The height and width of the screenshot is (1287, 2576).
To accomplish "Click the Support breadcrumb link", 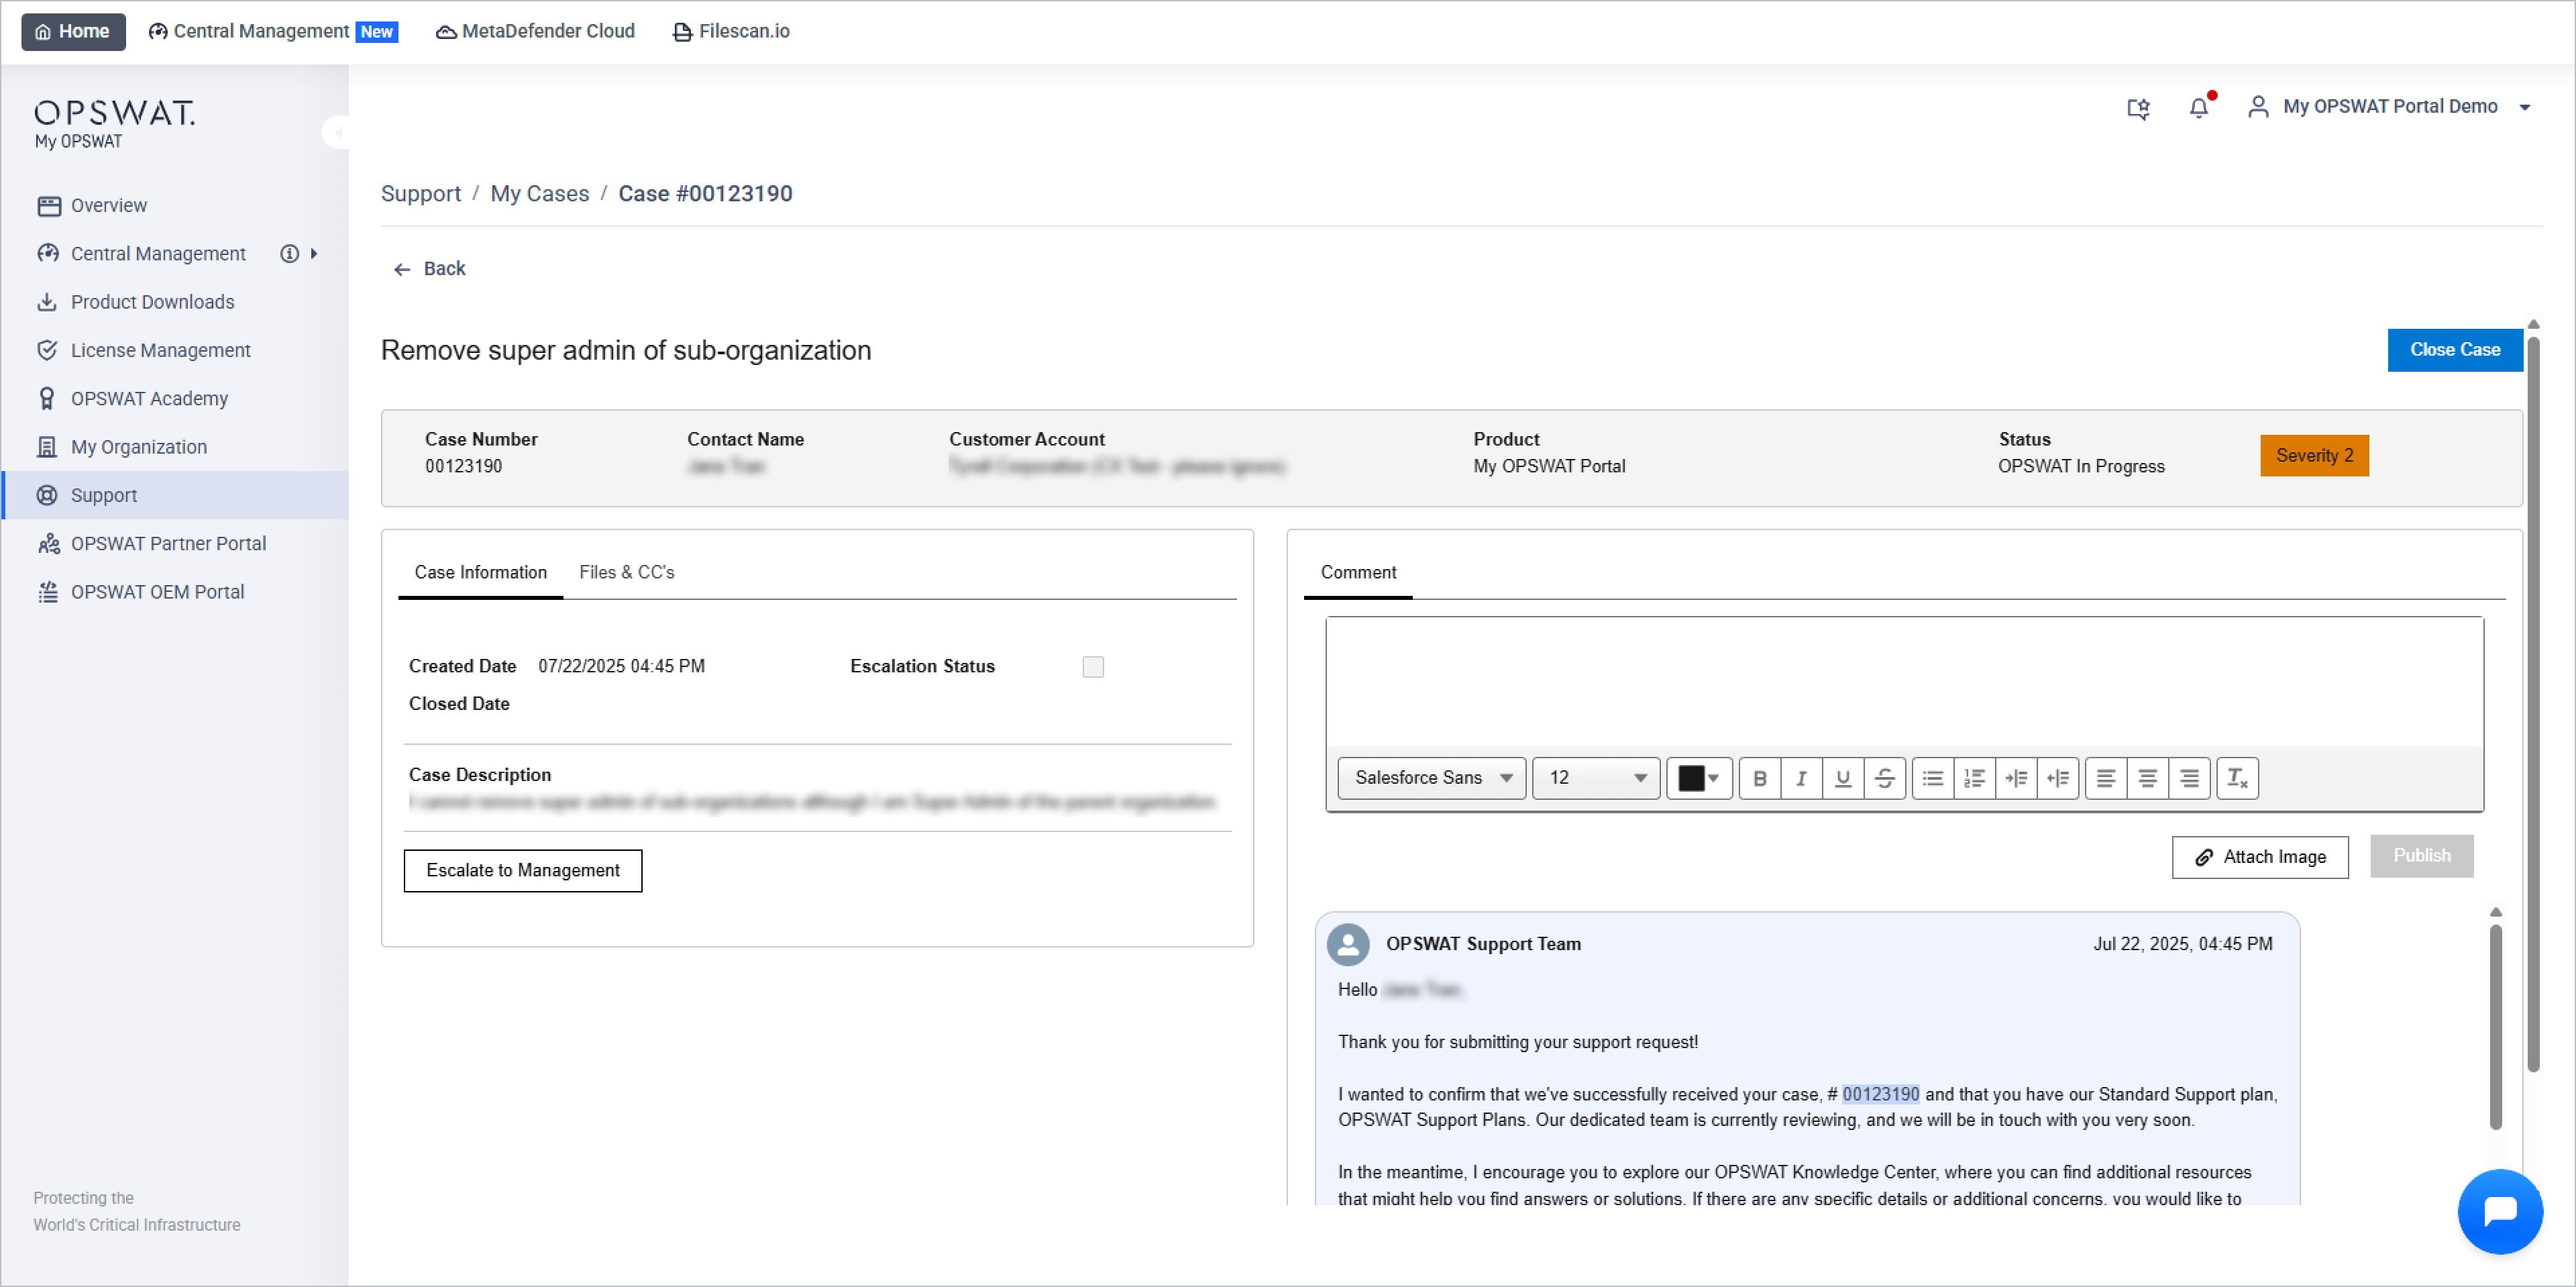I will tap(421, 194).
